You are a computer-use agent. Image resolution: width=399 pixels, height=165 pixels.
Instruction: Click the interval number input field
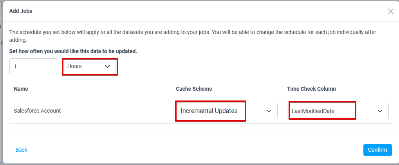(x=33, y=66)
